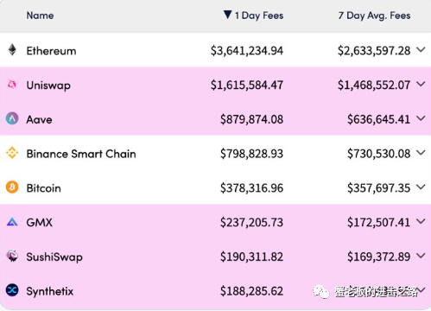Click the SushiSwap logo icon
Screen dimensions: 431x311
click(12, 256)
